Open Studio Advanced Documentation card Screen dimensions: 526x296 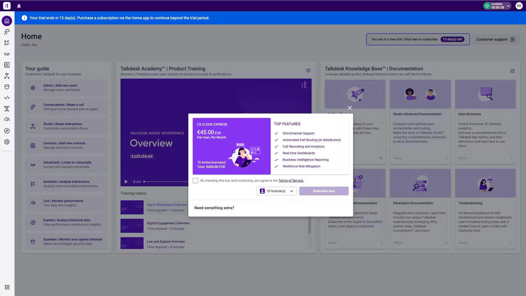[x=420, y=122]
